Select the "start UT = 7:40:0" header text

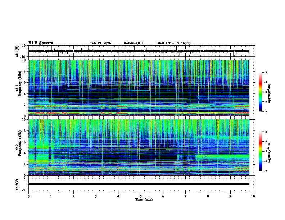point(174,43)
